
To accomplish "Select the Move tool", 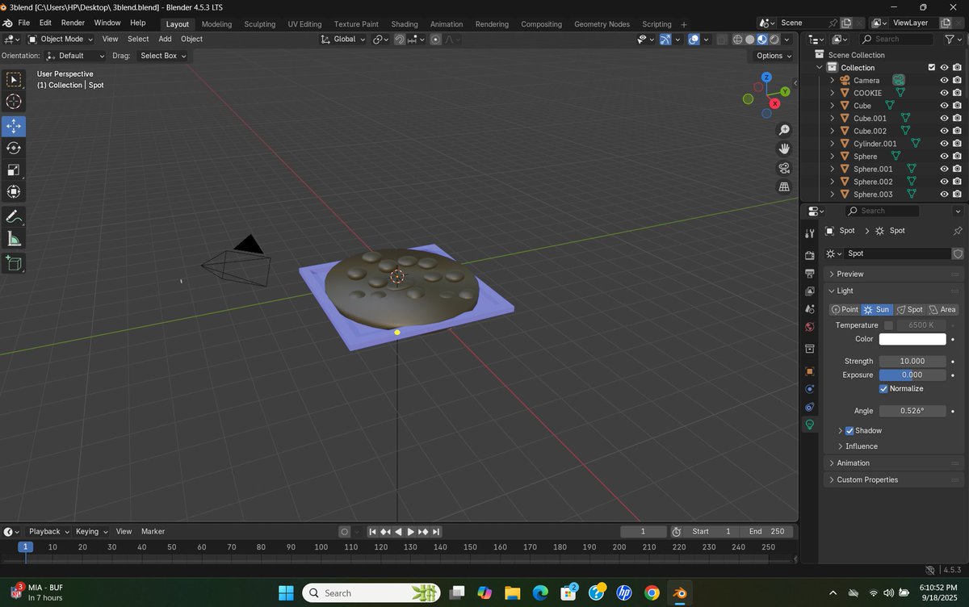I will click(x=14, y=126).
